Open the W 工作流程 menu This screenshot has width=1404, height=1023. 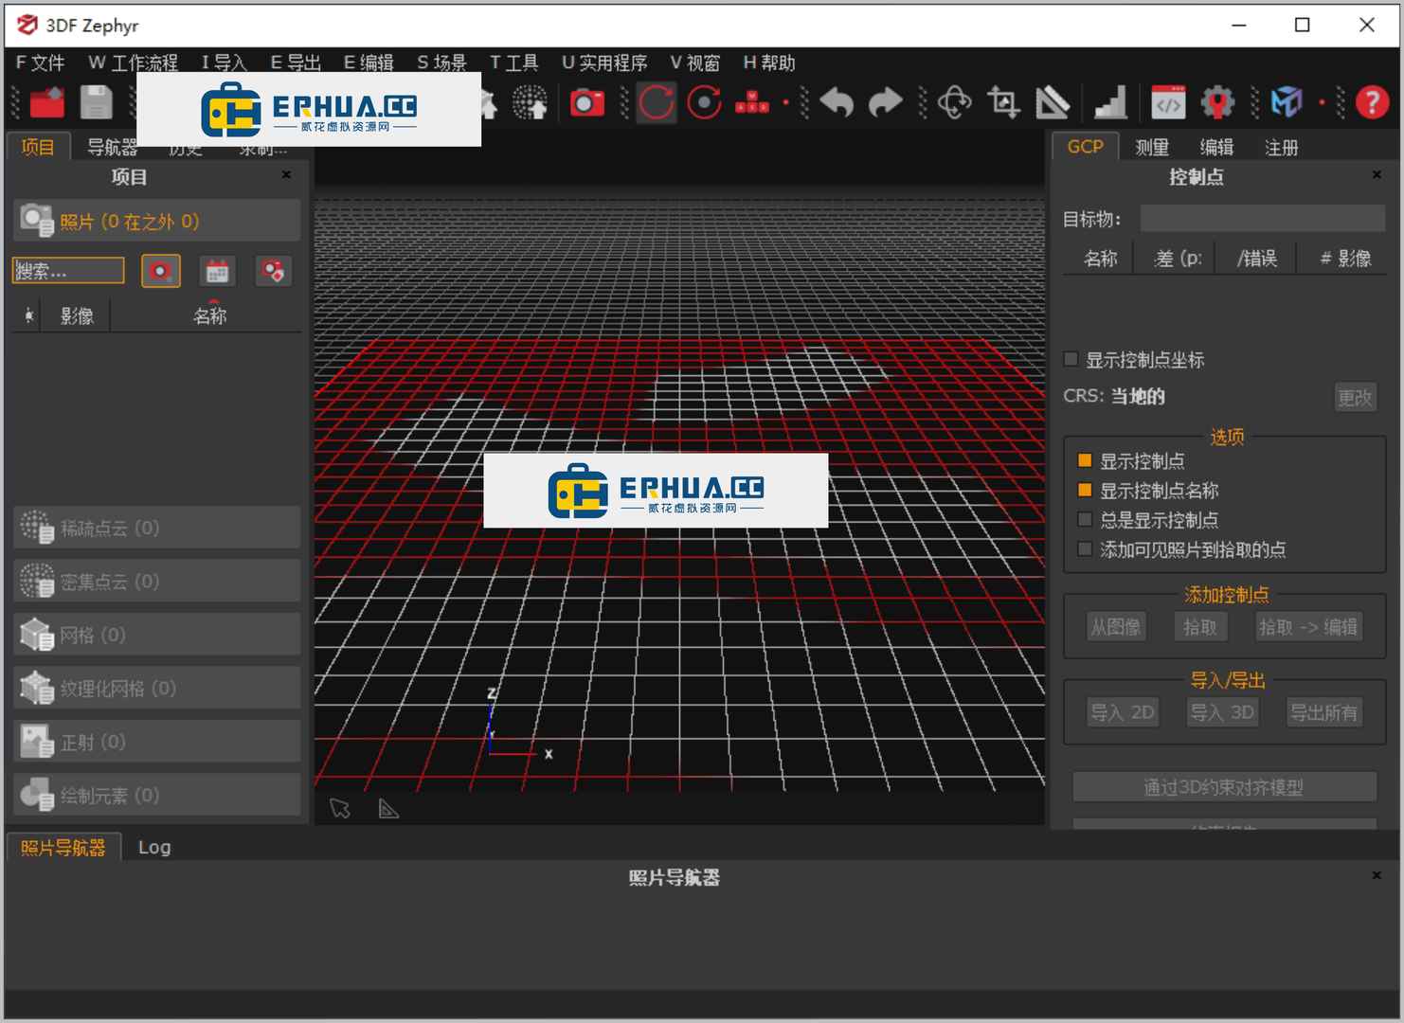pos(133,63)
